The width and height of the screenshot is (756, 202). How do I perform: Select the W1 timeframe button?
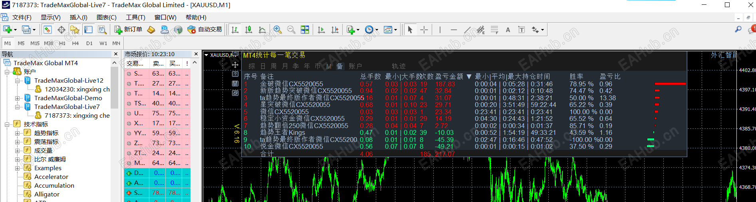point(103,43)
